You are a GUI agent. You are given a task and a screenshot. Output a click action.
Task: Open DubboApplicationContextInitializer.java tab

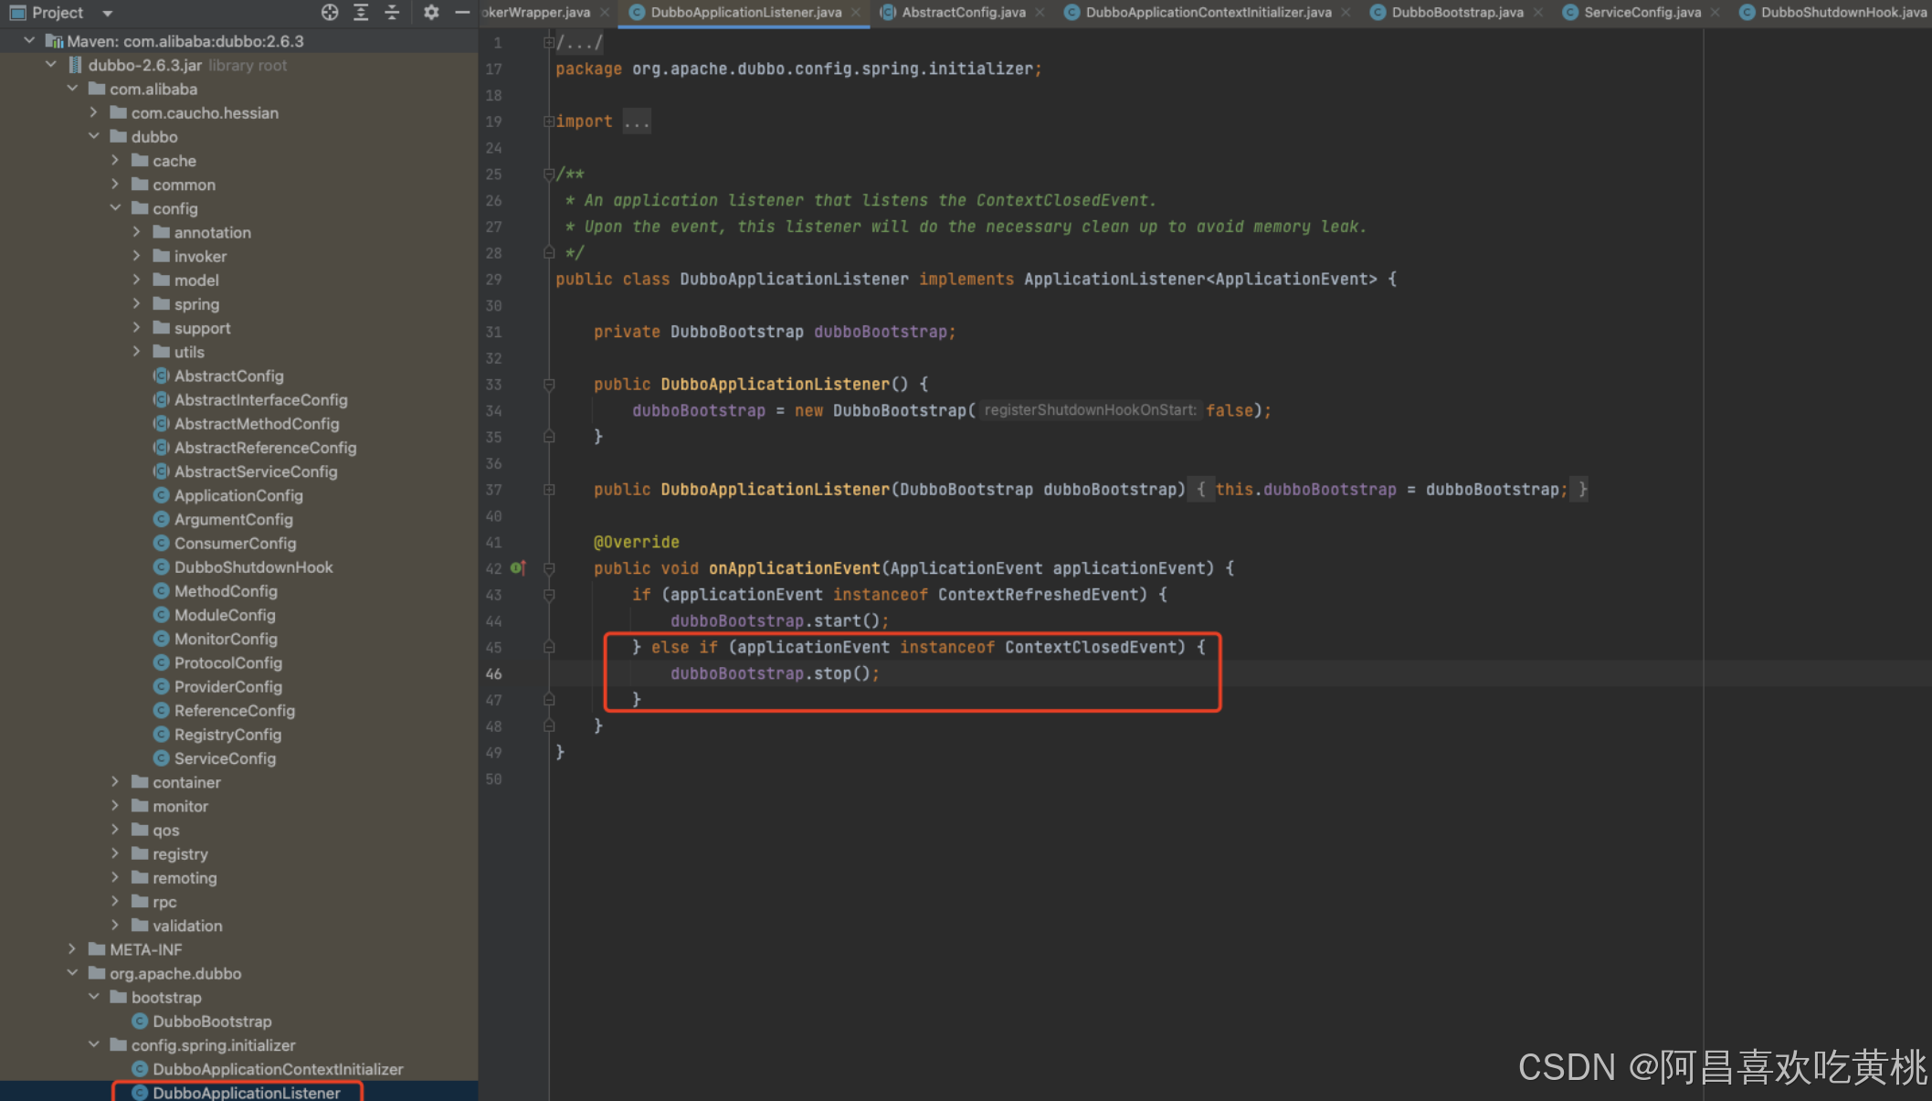click(1209, 12)
